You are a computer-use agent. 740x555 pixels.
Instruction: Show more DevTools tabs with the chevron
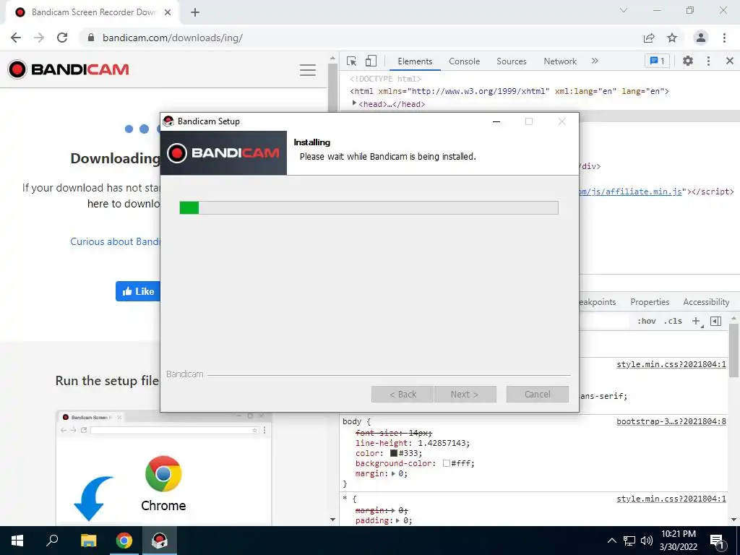(595, 61)
